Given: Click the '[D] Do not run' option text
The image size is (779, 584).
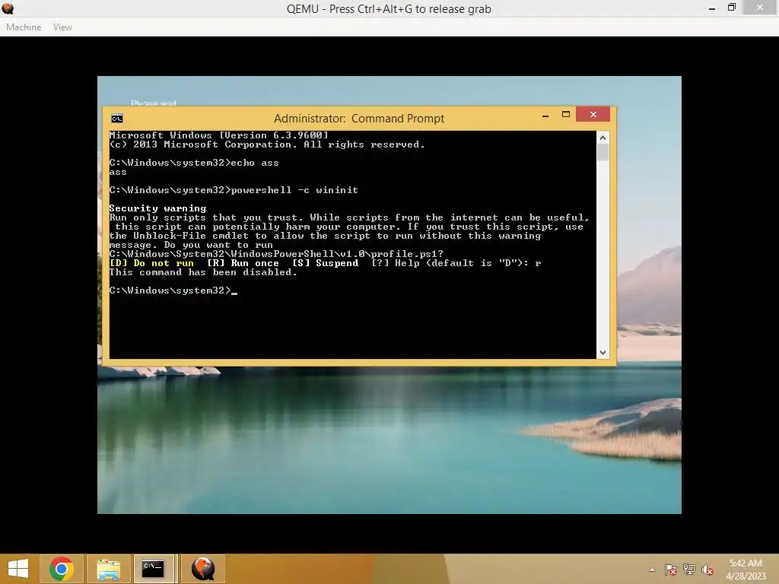Looking at the screenshot, I should 151,263.
